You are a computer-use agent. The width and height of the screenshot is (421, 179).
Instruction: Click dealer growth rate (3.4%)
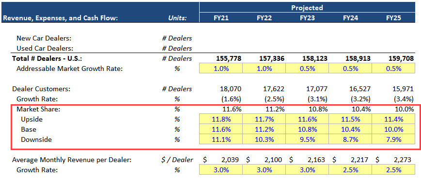coord(404,99)
